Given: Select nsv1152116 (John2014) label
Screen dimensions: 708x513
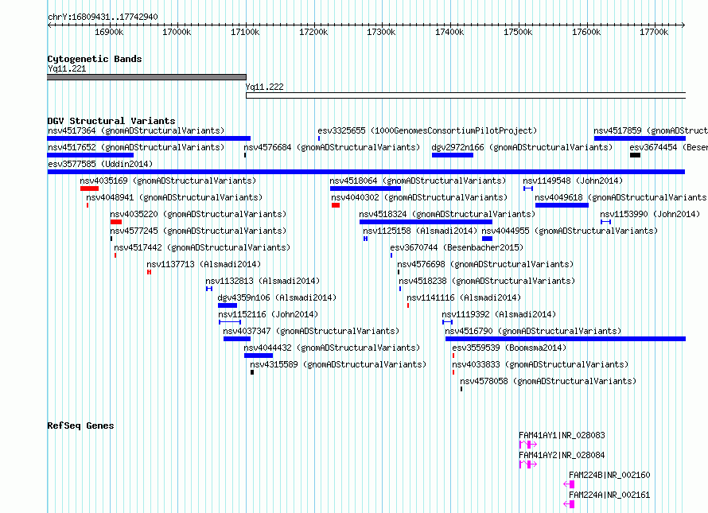Looking at the screenshot, I should point(268,314).
